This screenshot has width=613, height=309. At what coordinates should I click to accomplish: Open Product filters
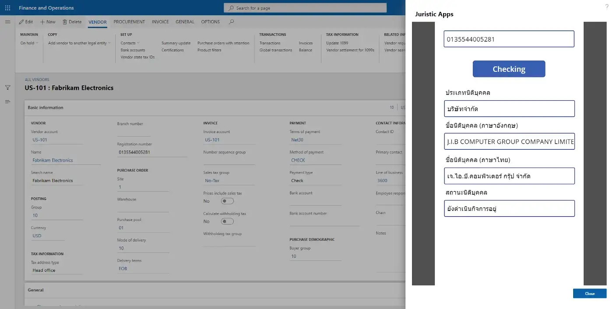pyautogui.click(x=209, y=50)
